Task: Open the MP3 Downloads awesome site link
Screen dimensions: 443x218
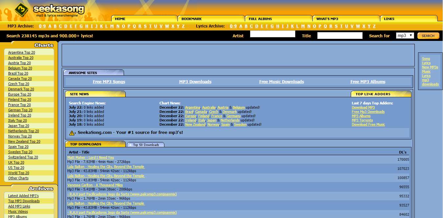Action: (x=195, y=82)
